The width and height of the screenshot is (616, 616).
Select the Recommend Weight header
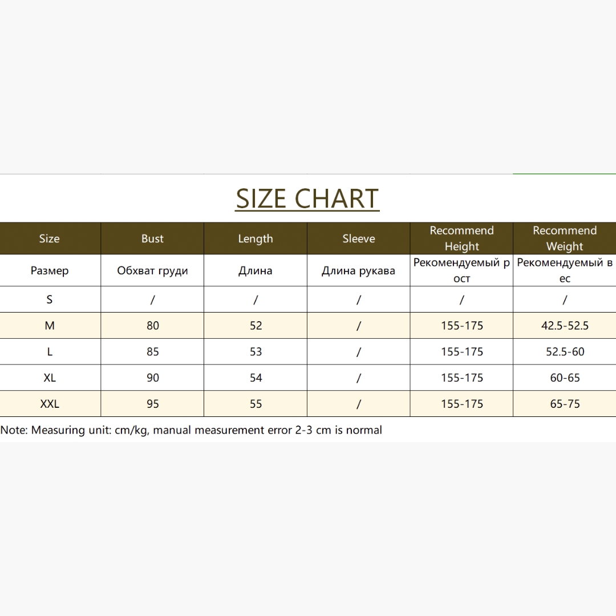[565, 238]
